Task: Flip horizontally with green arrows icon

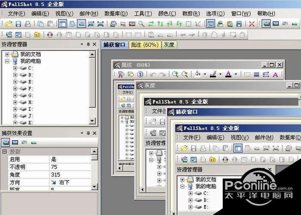Action: coord(151,24)
